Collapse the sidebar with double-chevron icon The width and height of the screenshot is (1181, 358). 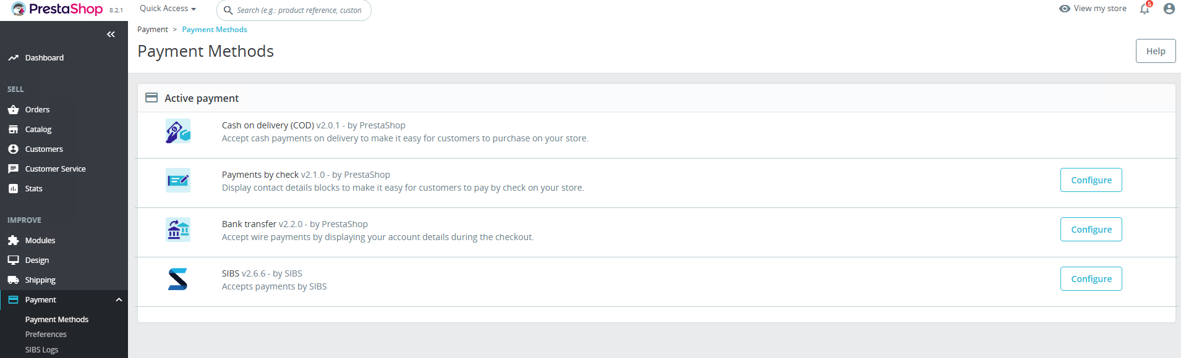pyautogui.click(x=111, y=35)
